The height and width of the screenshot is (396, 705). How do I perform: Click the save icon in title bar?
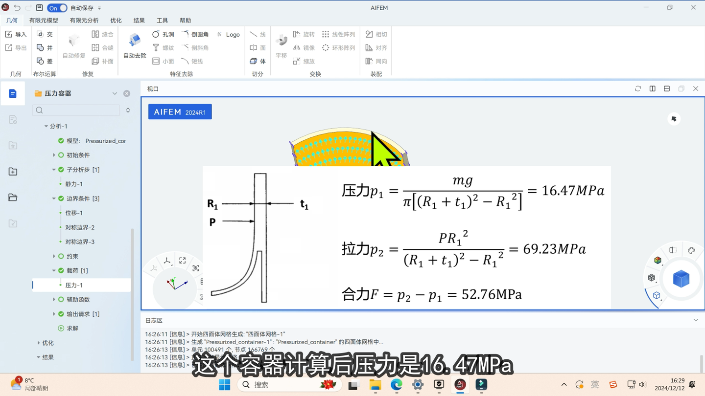(39, 8)
